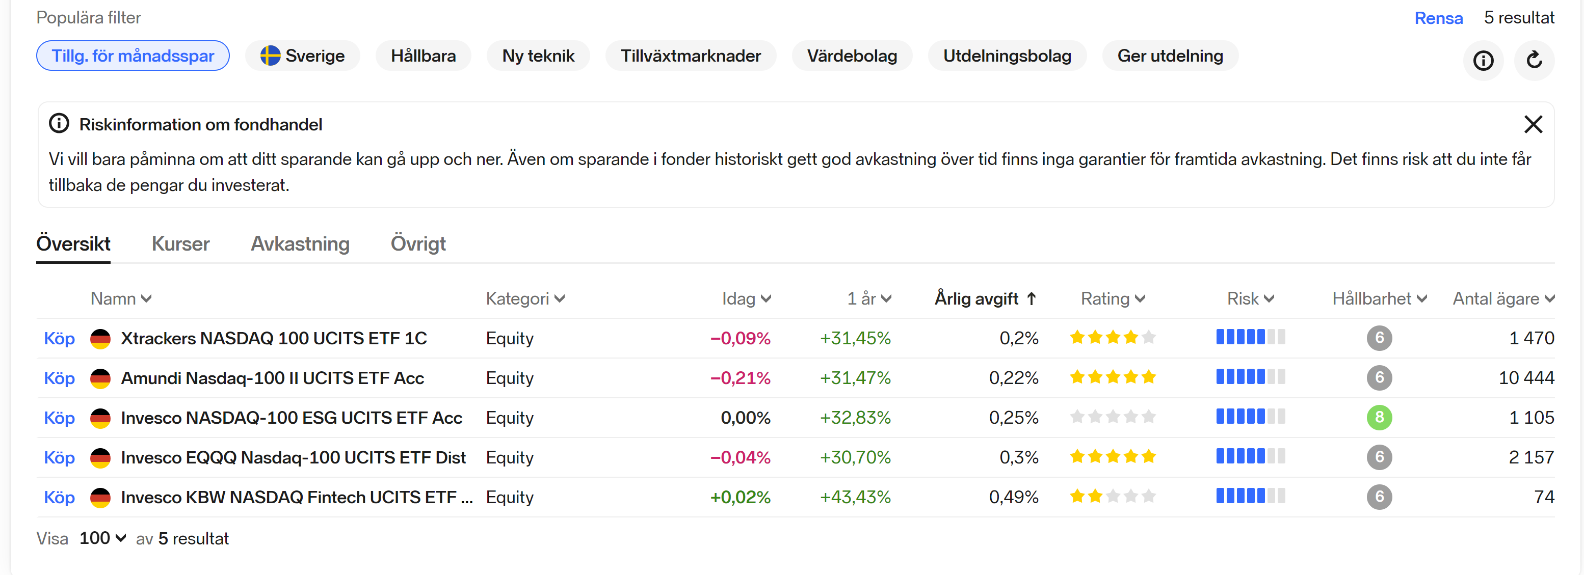Close the Riskinformation om fondhandel notice
The height and width of the screenshot is (575, 1584).
click(1533, 124)
